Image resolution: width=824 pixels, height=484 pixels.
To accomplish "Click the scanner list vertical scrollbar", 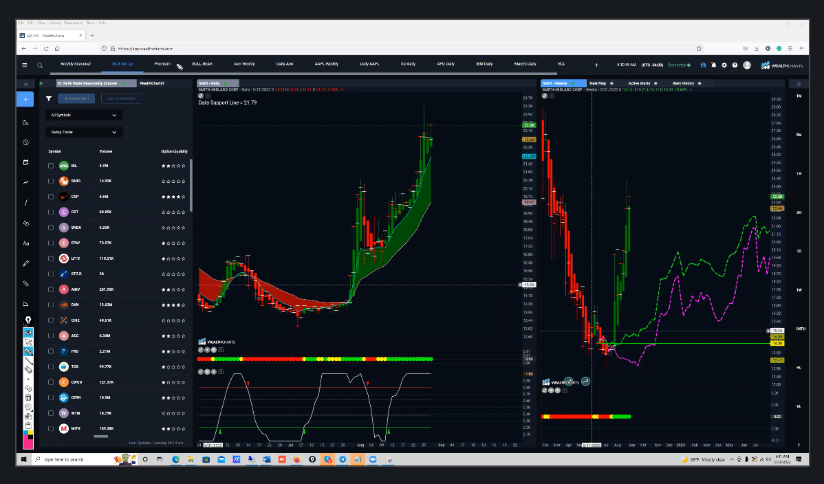I will (191, 184).
